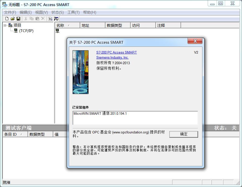The image size is (242, 187).
Task: Open the 状态(S) menu
Action: point(57,12)
